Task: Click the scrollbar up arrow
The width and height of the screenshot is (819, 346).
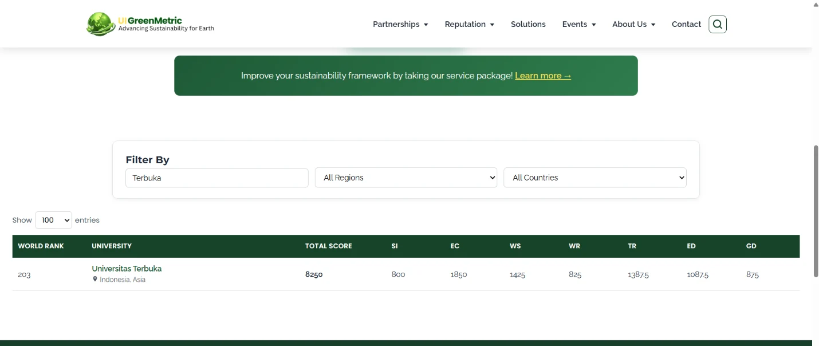Action: click(816, 4)
